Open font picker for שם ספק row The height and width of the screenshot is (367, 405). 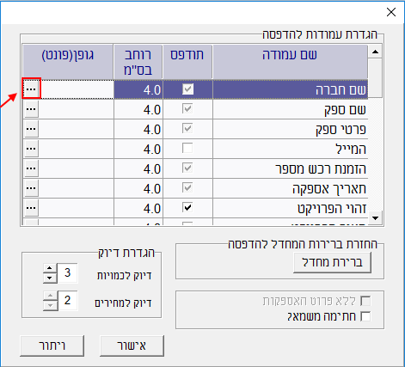tap(31, 109)
